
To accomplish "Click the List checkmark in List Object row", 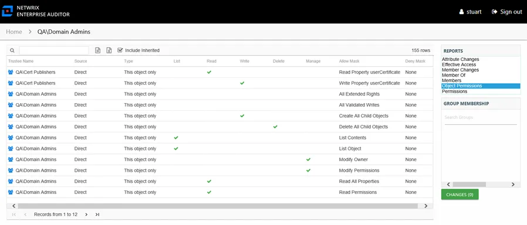I will 176,149.
